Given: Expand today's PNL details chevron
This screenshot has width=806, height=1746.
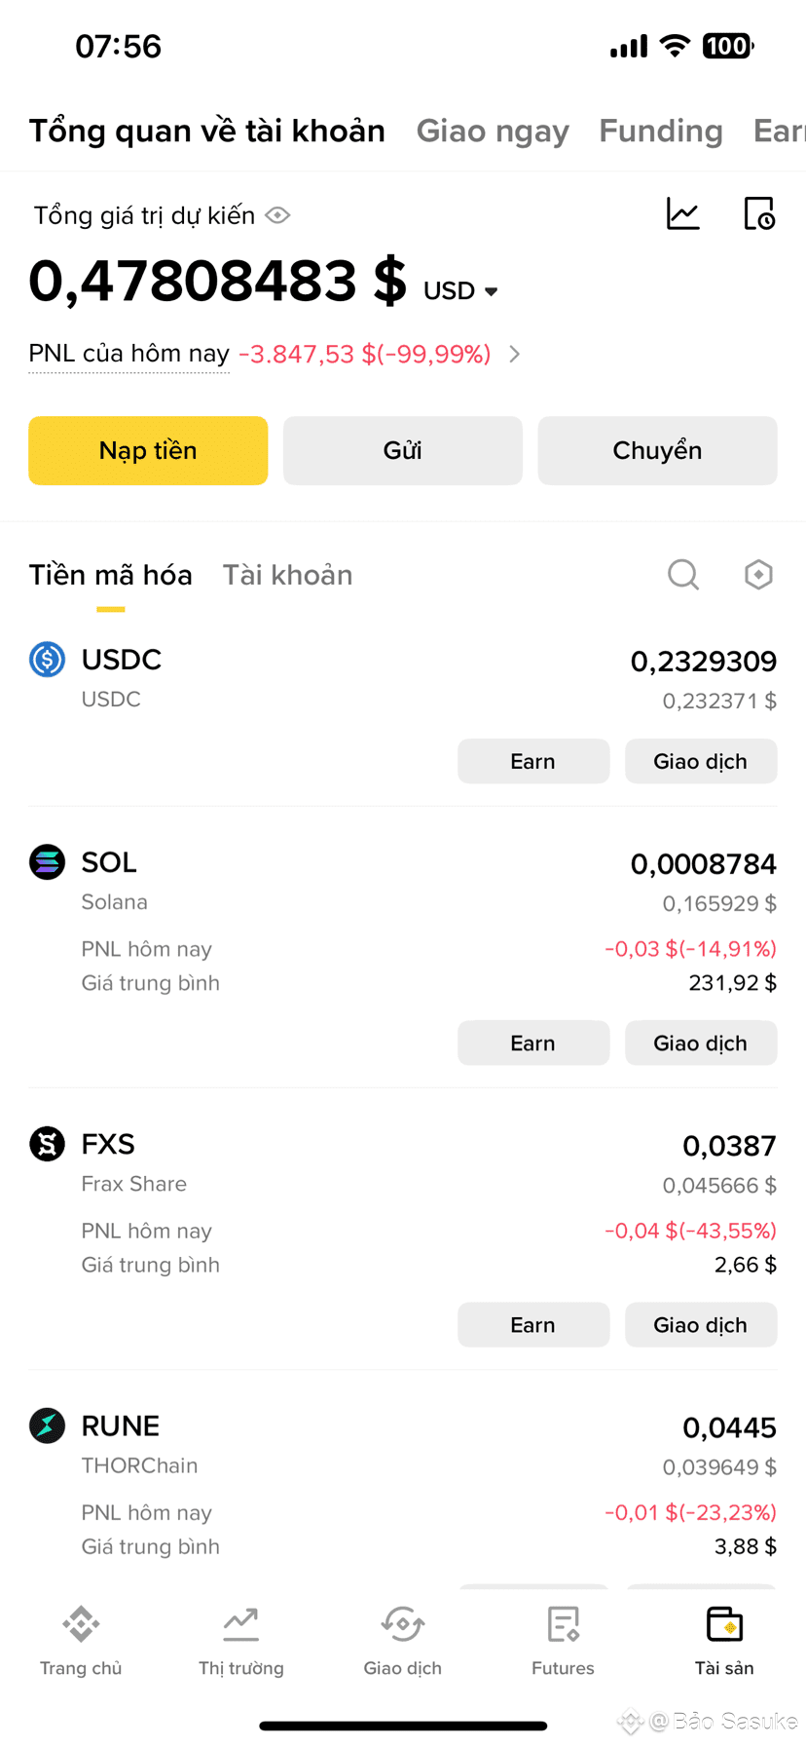Looking at the screenshot, I should click(515, 354).
